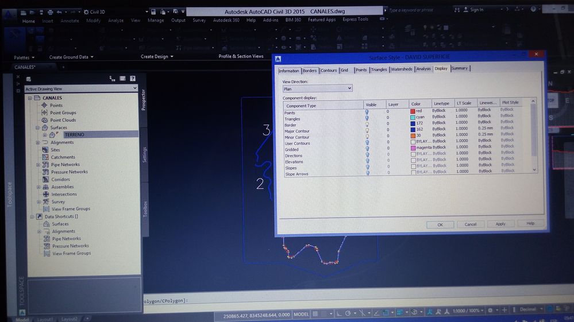574x322 pixels.
Task: Click the Points icon in Prospector tree
Action: click(44, 105)
